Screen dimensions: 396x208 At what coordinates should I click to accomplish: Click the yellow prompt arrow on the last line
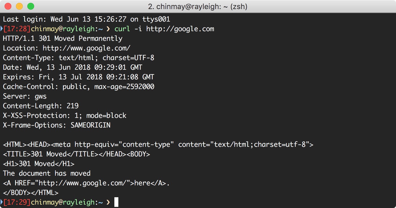coord(108,202)
